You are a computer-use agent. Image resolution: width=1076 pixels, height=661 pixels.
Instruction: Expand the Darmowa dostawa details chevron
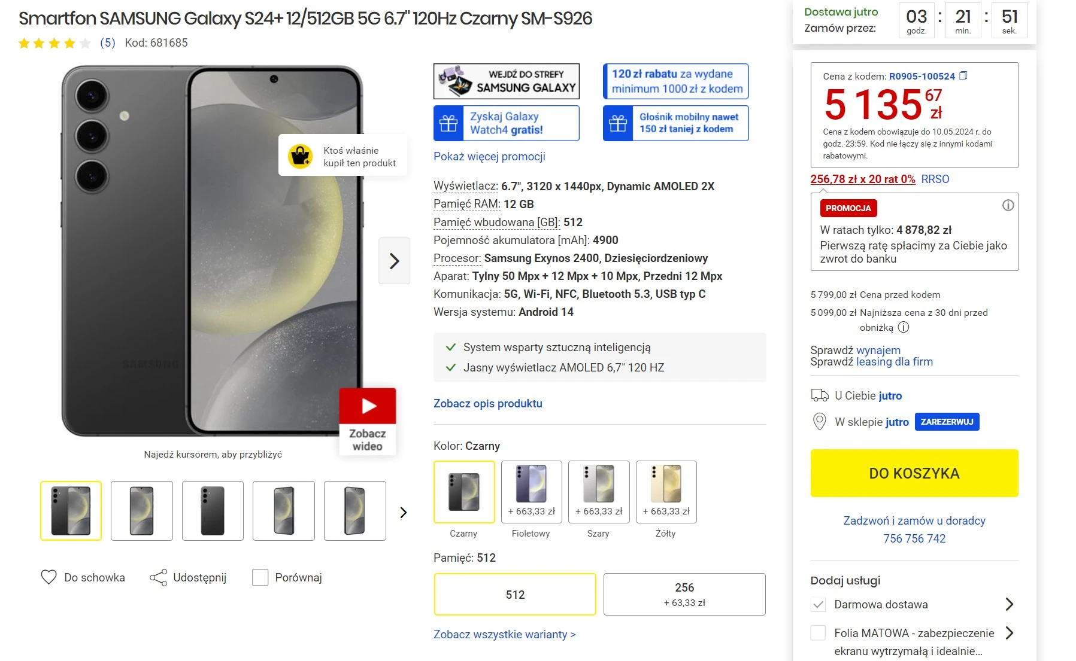[1010, 604]
